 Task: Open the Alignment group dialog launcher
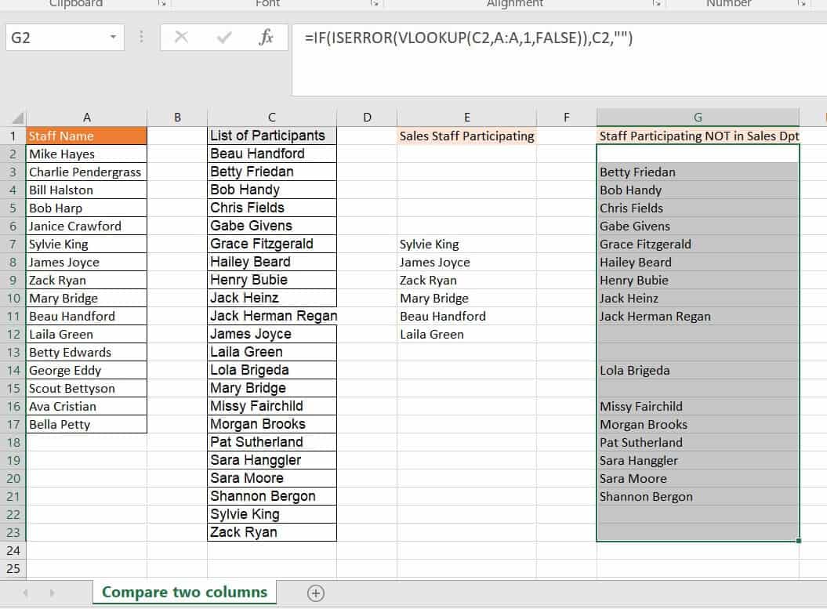pyautogui.click(x=655, y=4)
